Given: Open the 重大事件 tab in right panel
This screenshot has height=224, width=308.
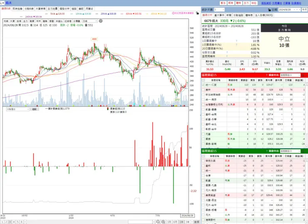Looking at the screenshot, I should [x=219, y=15].
